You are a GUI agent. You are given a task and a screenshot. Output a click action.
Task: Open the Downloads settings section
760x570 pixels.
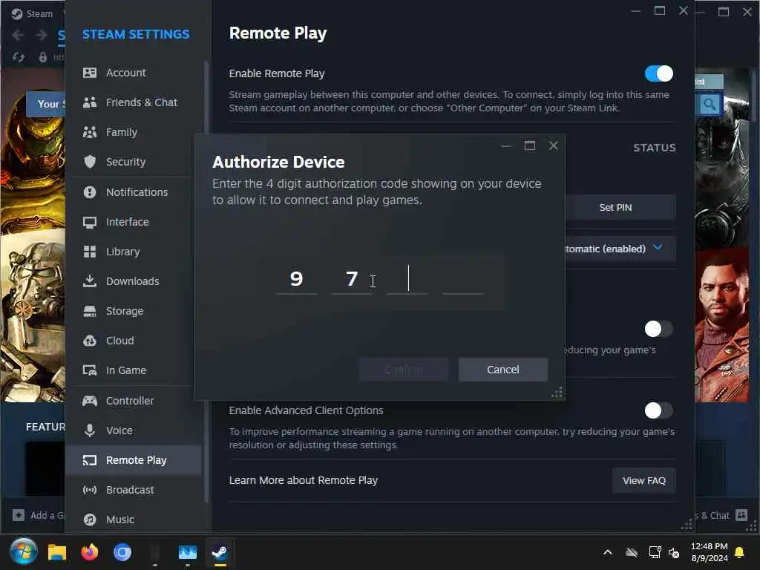click(x=134, y=281)
